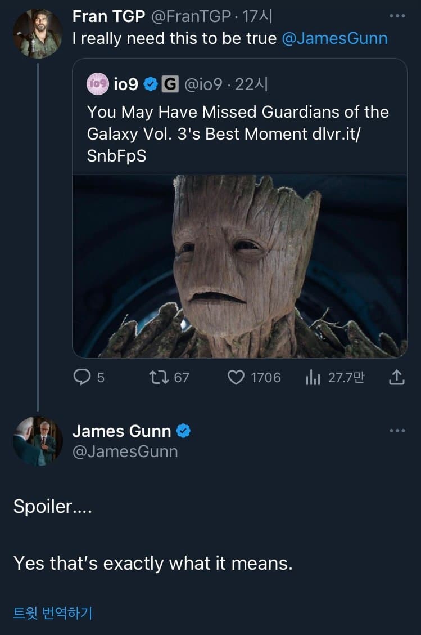Viewport: 421px width, 635px height.
Task: Tap the small io9 account avatar
Action: tap(97, 84)
